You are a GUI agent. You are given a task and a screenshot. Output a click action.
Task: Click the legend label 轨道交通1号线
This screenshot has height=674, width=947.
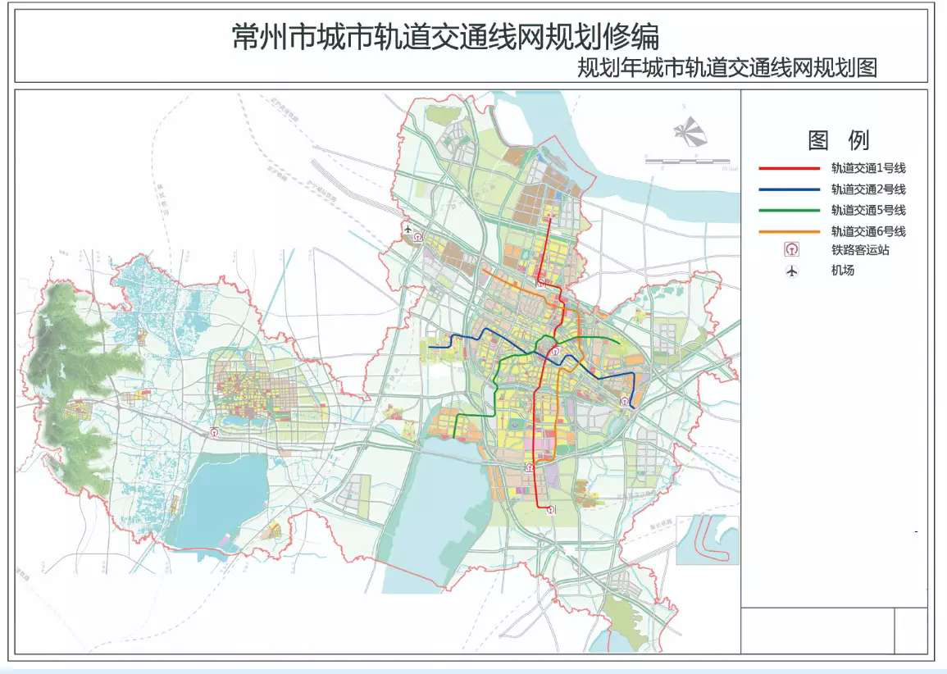[x=868, y=169]
